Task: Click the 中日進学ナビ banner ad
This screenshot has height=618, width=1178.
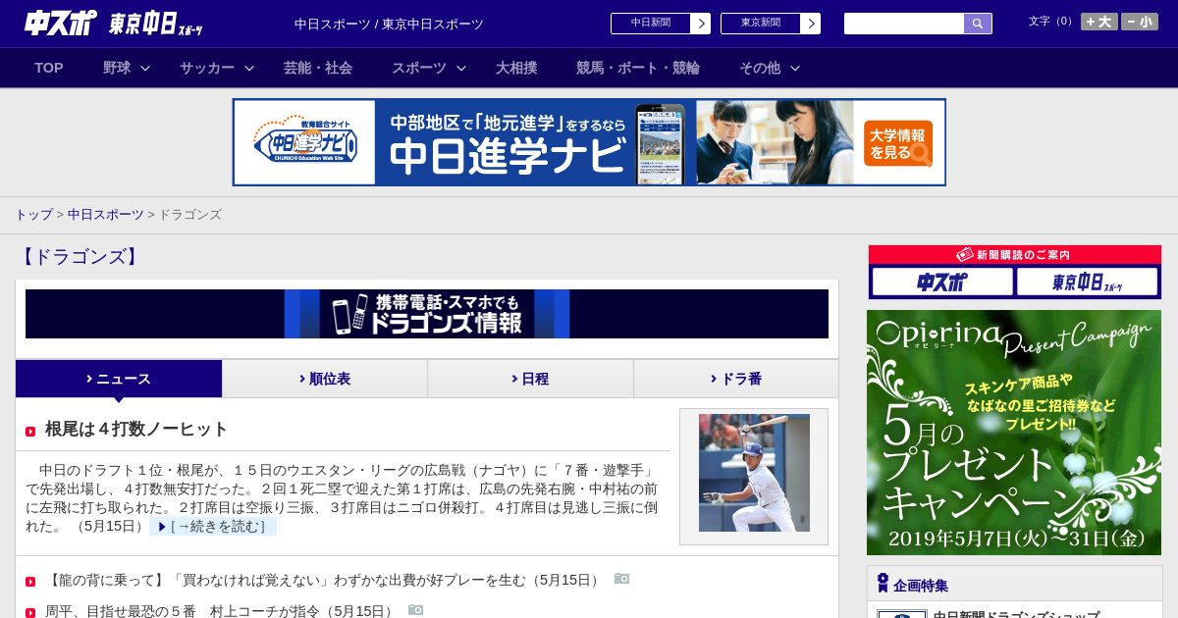Action: tap(589, 142)
